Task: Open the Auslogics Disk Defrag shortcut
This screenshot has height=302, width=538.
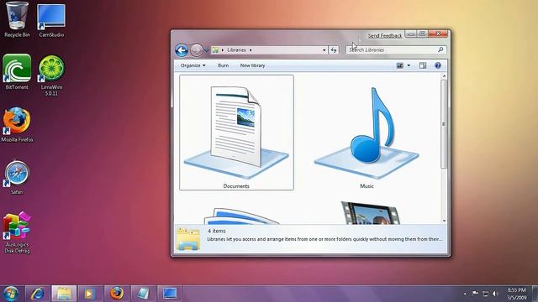Action: [17, 233]
